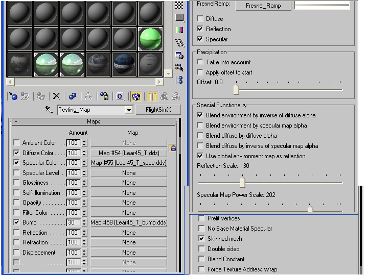
Task: Enable the Double sided checkbox
Action: (201, 249)
